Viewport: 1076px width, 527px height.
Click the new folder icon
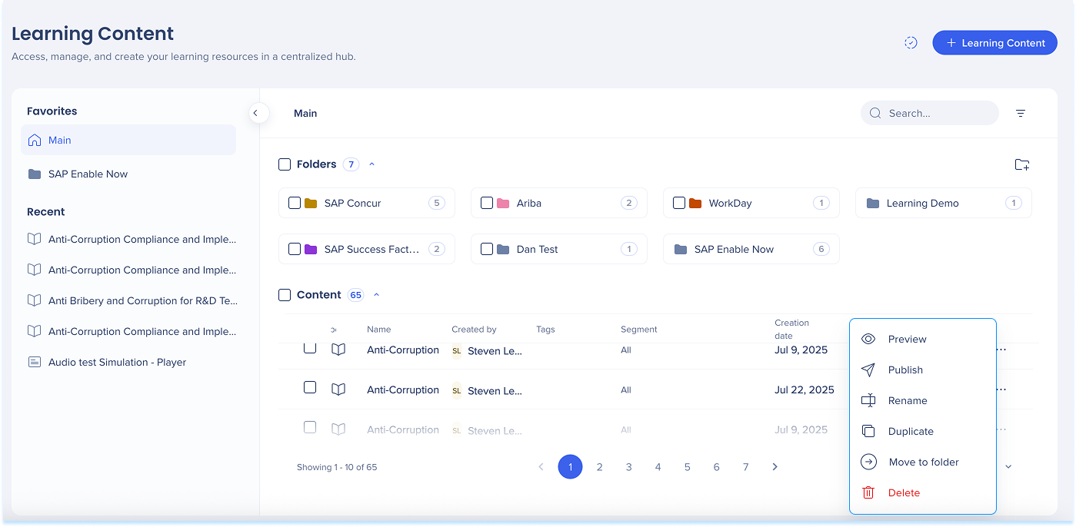coord(1021,164)
